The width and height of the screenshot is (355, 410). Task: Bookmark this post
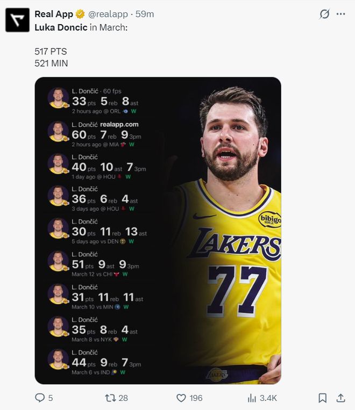tap(322, 398)
